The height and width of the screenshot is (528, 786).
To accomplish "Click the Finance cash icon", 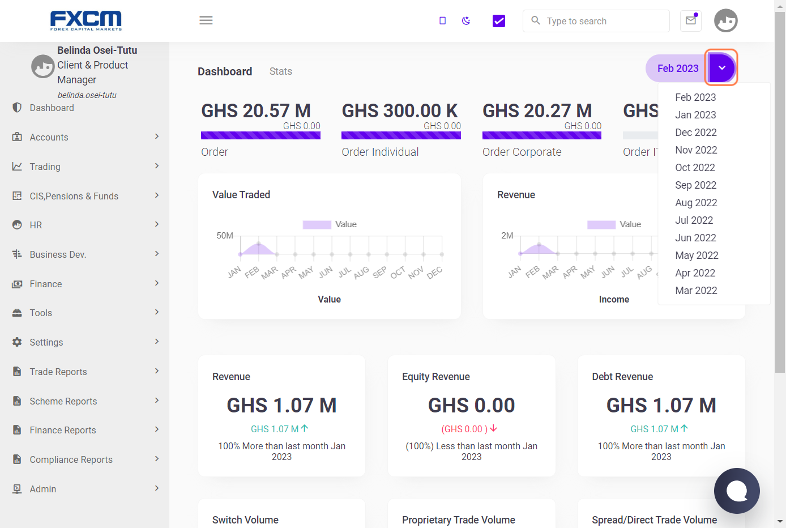I will coord(17,284).
